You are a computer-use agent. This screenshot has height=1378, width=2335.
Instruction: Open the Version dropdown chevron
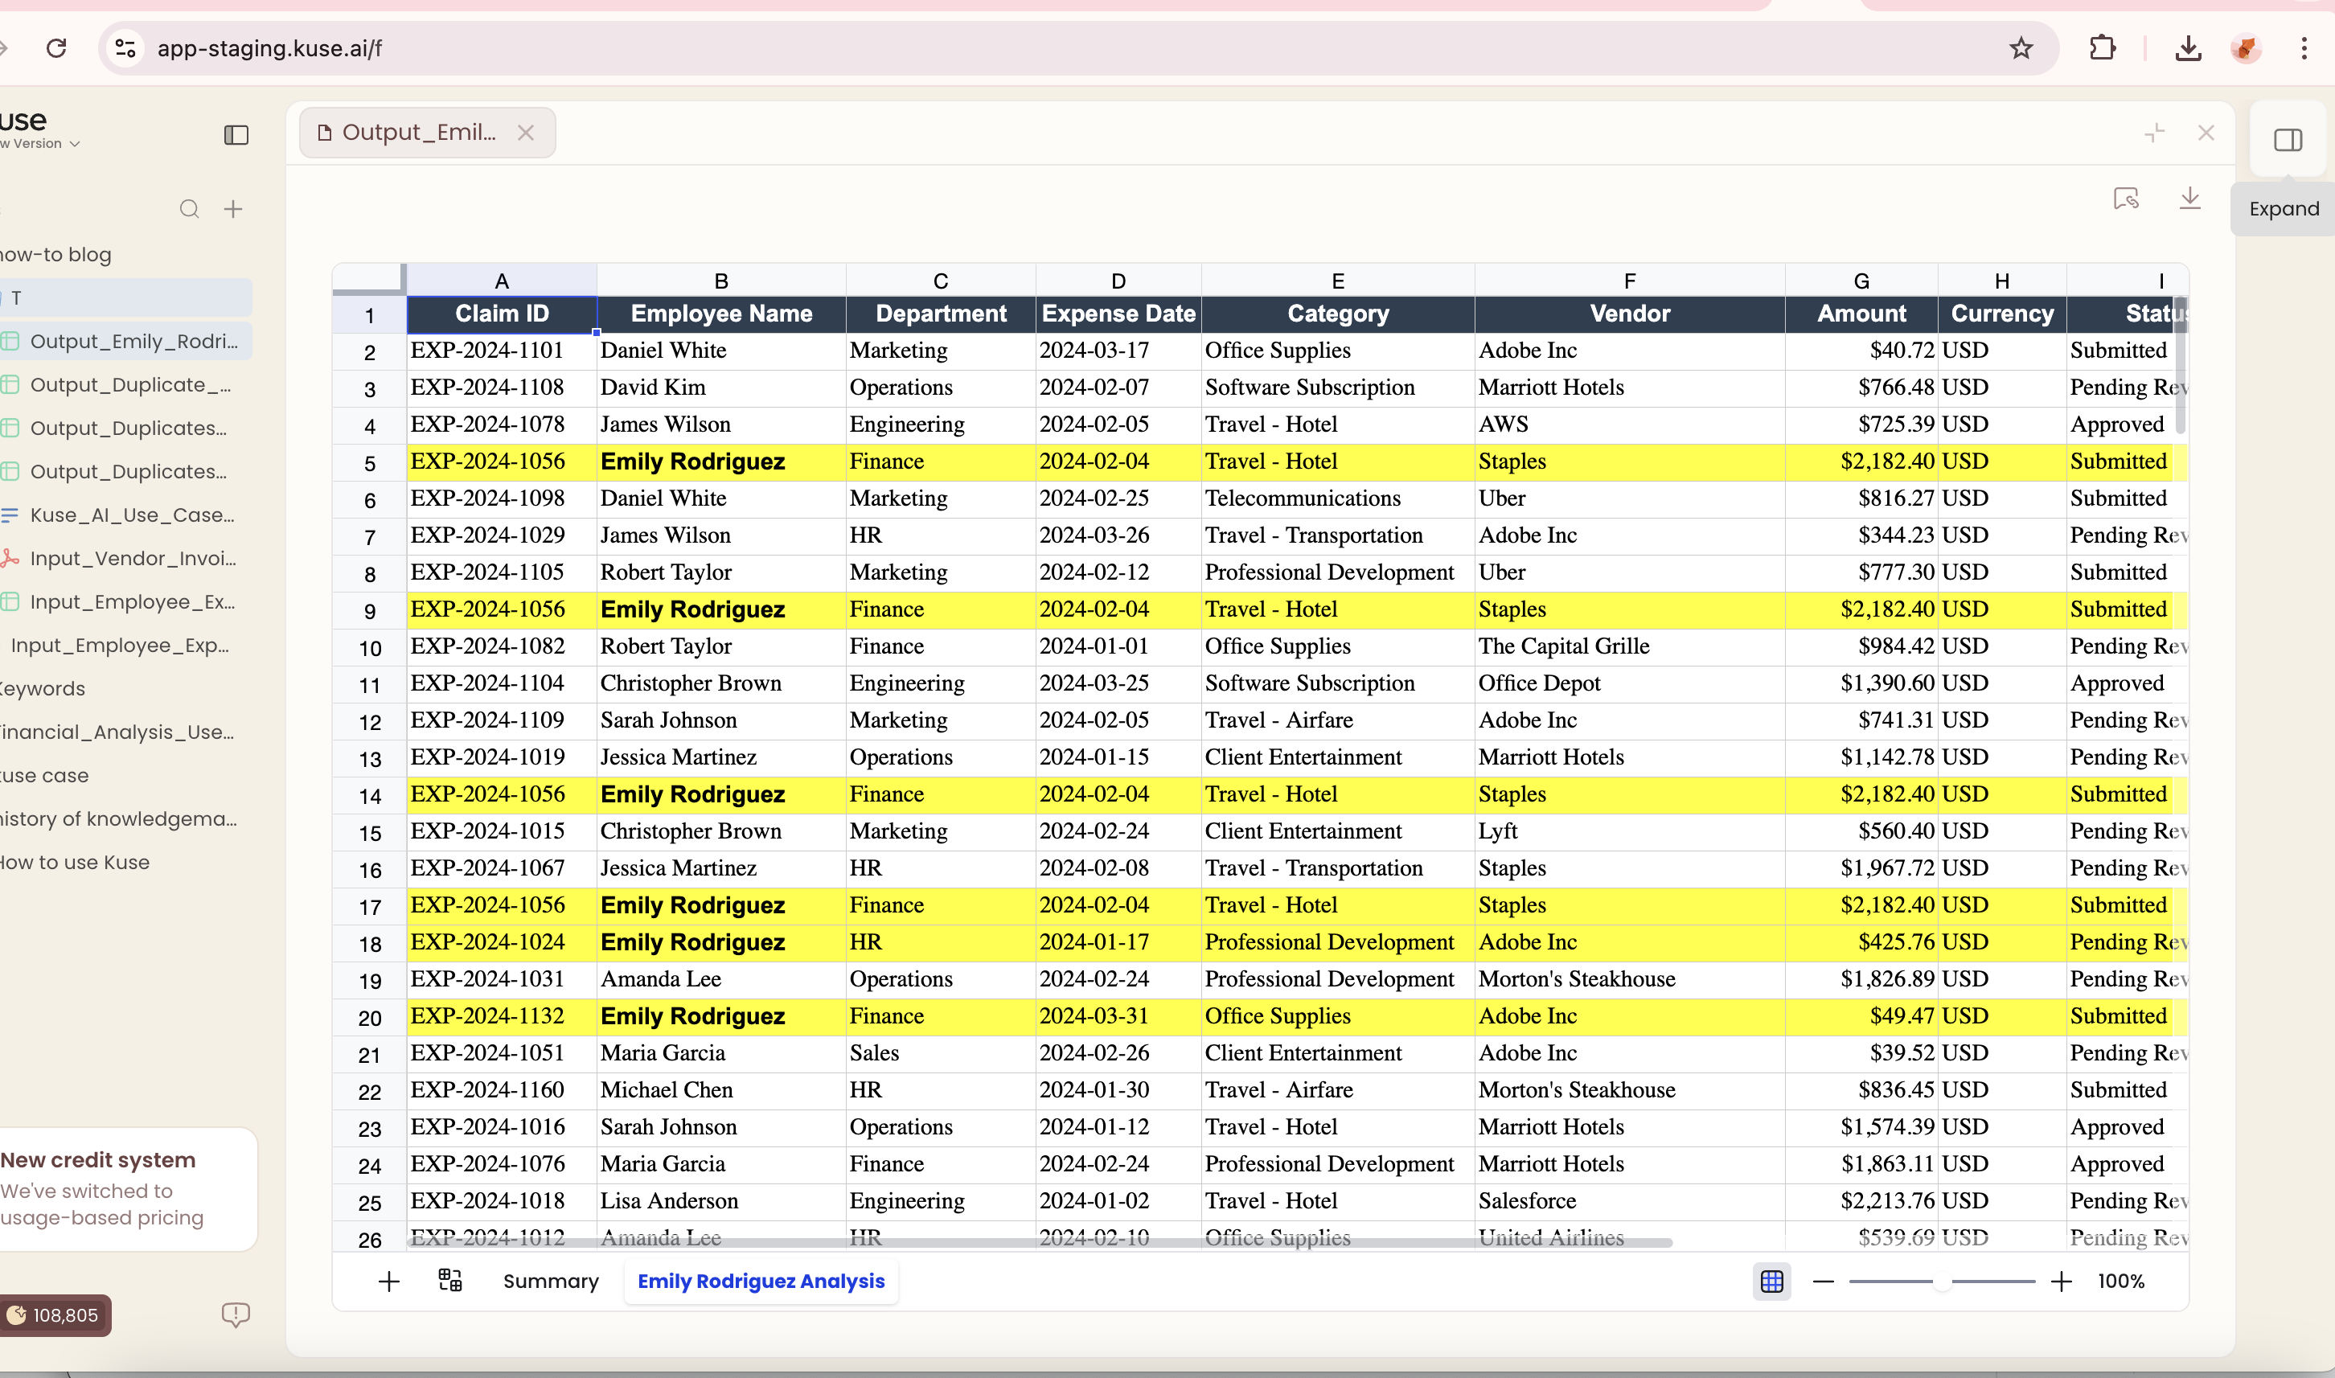point(76,144)
